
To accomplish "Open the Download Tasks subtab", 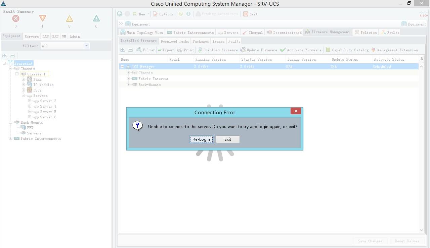I will coord(175,41).
